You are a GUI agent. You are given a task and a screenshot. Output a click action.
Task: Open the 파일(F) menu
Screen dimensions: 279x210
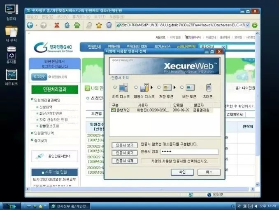pyautogui.click(x=33, y=17)
